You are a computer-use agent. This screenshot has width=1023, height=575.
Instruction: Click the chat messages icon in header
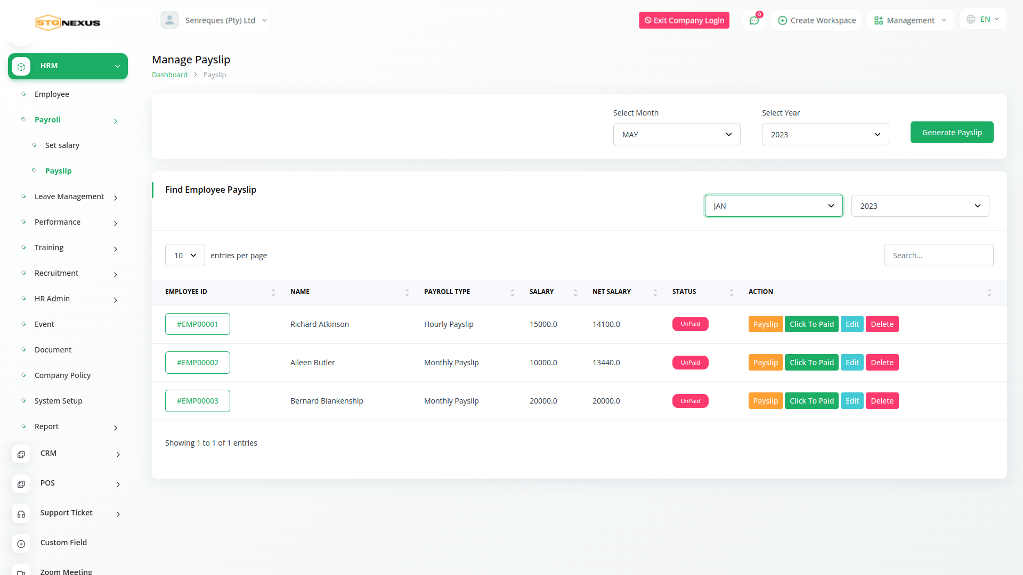tap(754, 20)
